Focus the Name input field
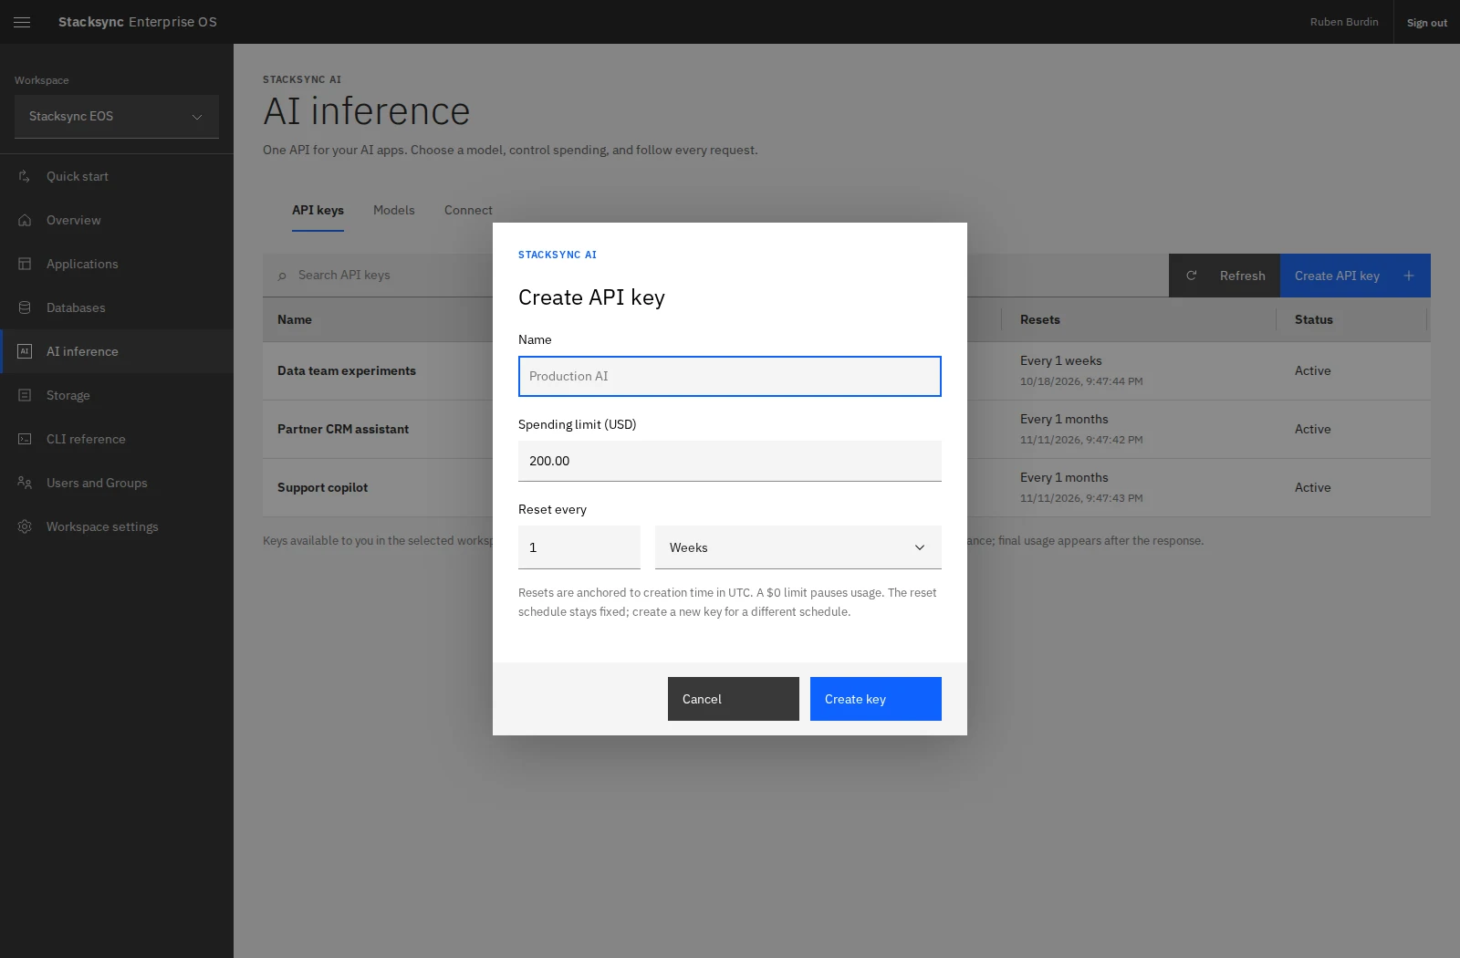 [x=730, y=376]
